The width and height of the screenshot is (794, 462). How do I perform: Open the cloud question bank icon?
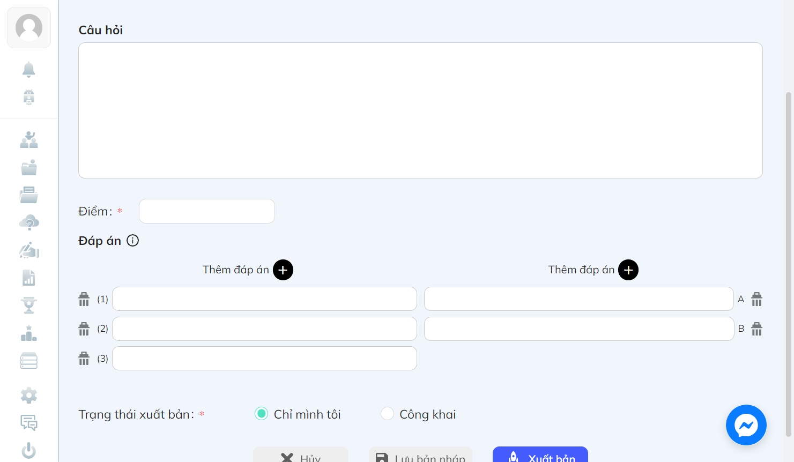point(29,222)
